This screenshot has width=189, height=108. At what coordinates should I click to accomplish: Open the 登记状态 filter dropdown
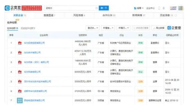pos(93,28)
